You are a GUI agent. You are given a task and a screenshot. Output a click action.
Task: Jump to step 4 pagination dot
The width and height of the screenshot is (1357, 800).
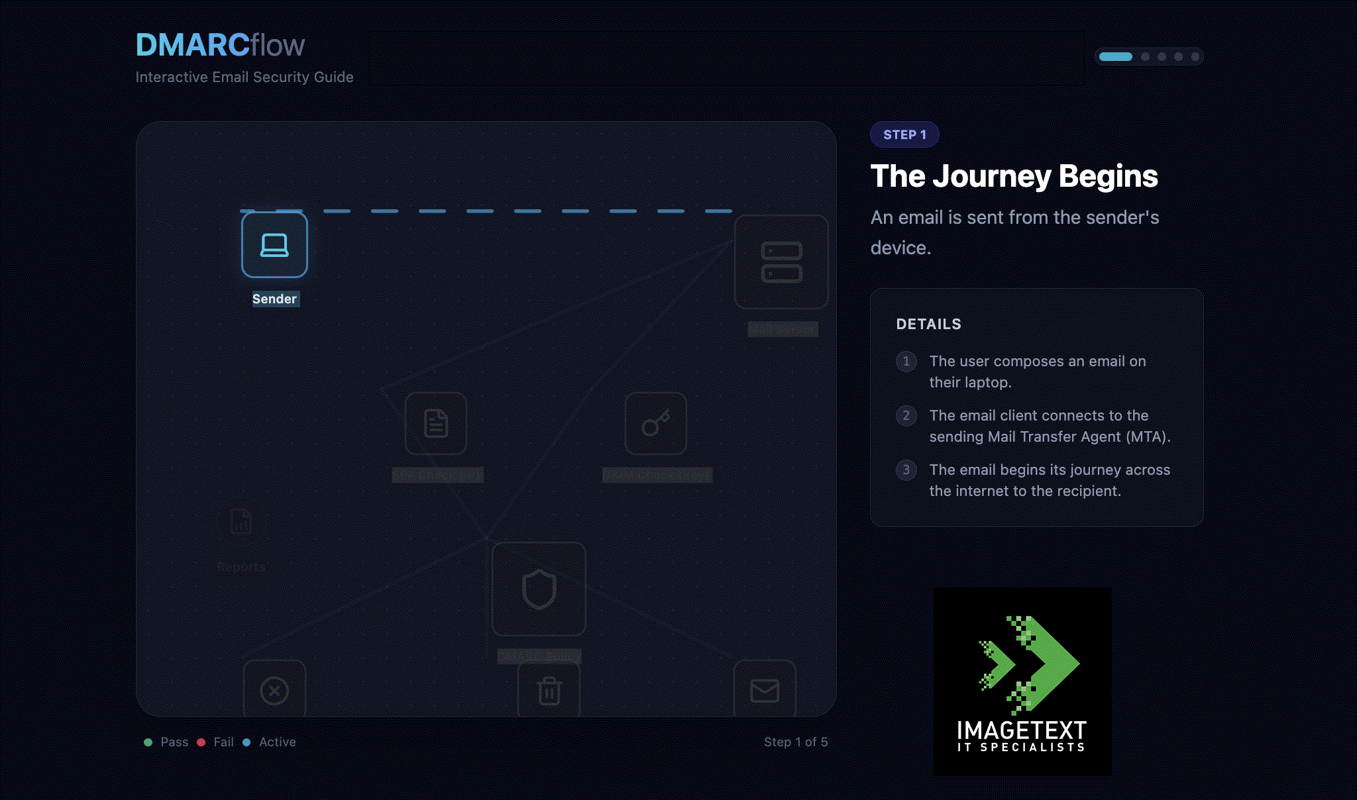click(x=1178, y=57)
